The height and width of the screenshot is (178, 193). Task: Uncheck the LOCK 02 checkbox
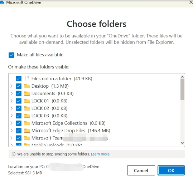19,108
